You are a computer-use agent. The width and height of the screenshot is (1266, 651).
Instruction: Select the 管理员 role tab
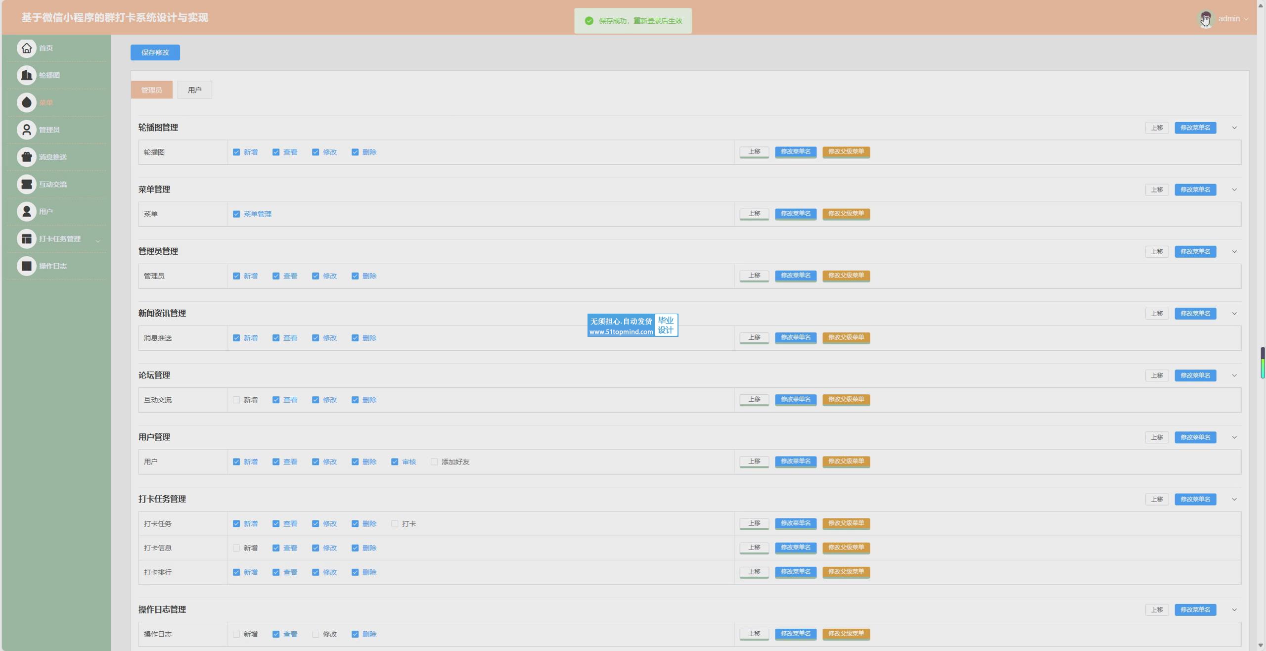(151, 90)
